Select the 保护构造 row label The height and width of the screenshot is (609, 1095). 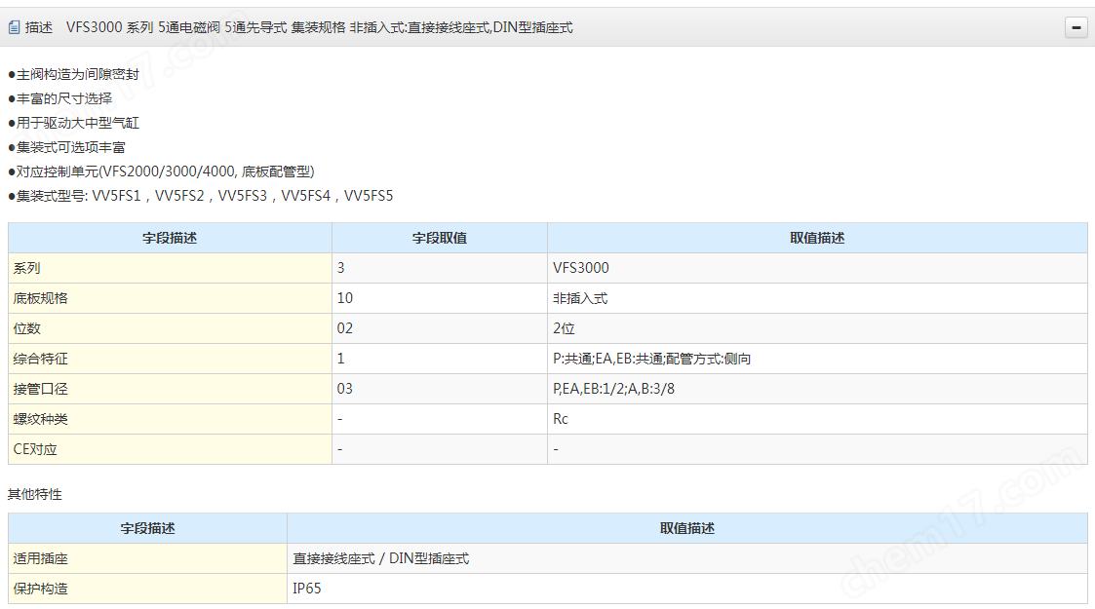[147, 589]
